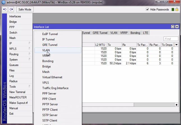This screenshot has height=125, width=181.
Task: Switch to the GRE Tunnel tab
Action: click(x=100, y=33)
